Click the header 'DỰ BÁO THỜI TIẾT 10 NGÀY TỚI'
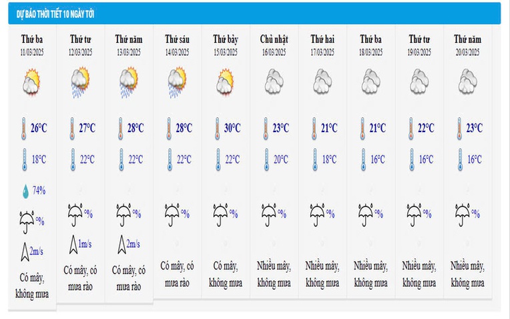Screen dimensions: 510x319 55,14
